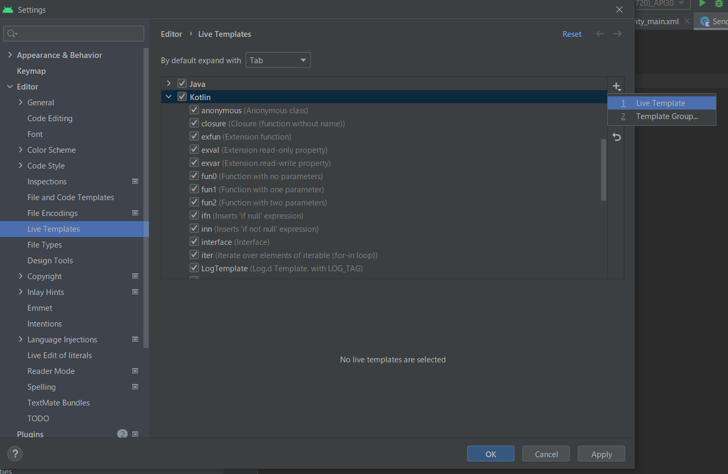Expand the Java templates group
The height and width of the screenshot is (474, 728).
169,83
